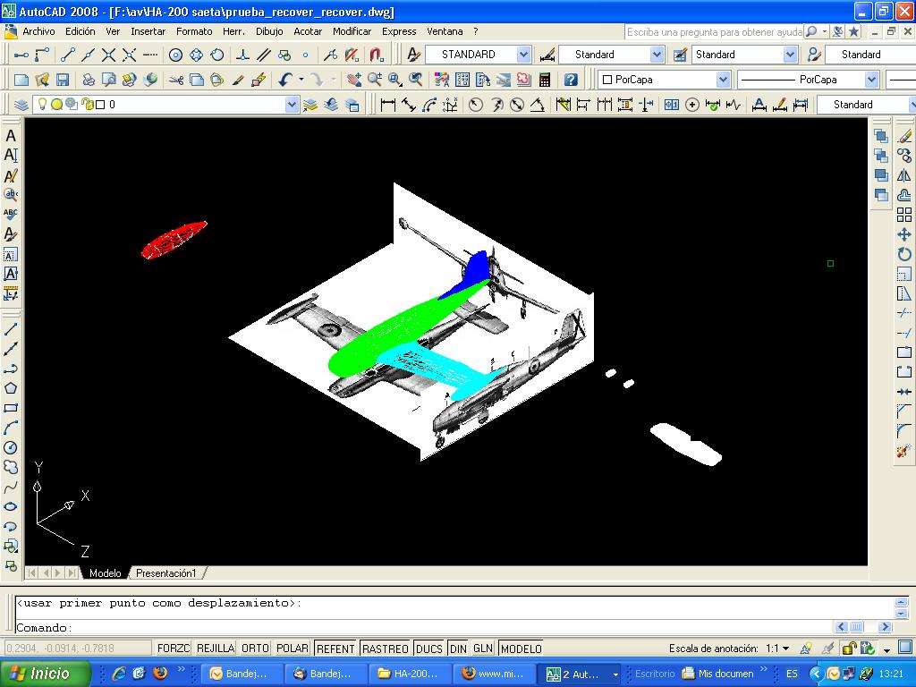Toggle POLAR tracking in status bar

[x=293, y=649]
